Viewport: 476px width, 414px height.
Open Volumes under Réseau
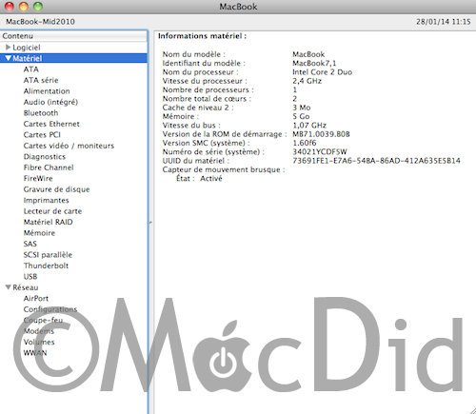click(x=39, y=342)
